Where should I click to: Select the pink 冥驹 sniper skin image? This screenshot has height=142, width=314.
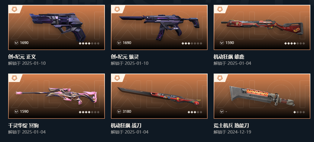point(57,96)
